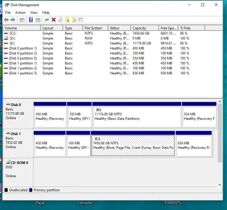The width and height of the screenshot is (227, 210).
Task: Sort by the File System column header
Action: [x=95, y=28]
